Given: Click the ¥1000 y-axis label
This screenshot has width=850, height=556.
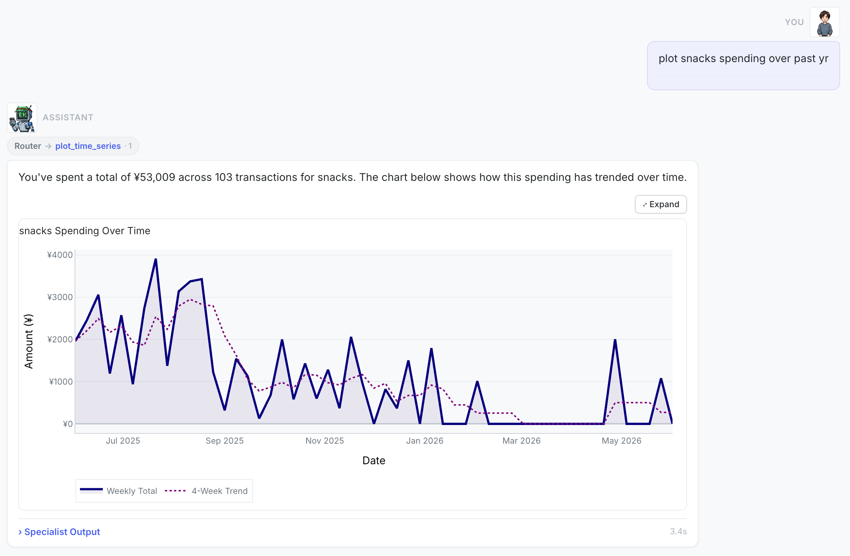Looking at the screenshot, I should 61,382.
